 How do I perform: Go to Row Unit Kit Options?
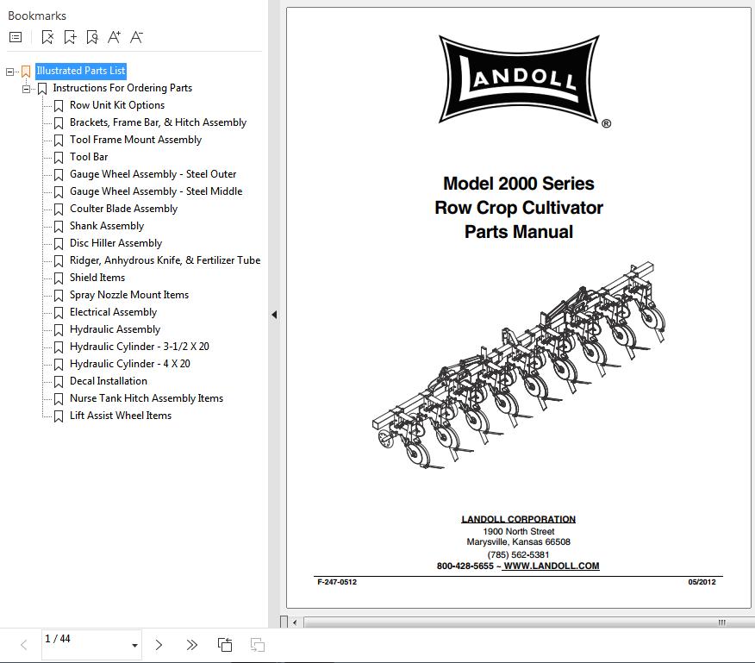click(x=117, y=105)
